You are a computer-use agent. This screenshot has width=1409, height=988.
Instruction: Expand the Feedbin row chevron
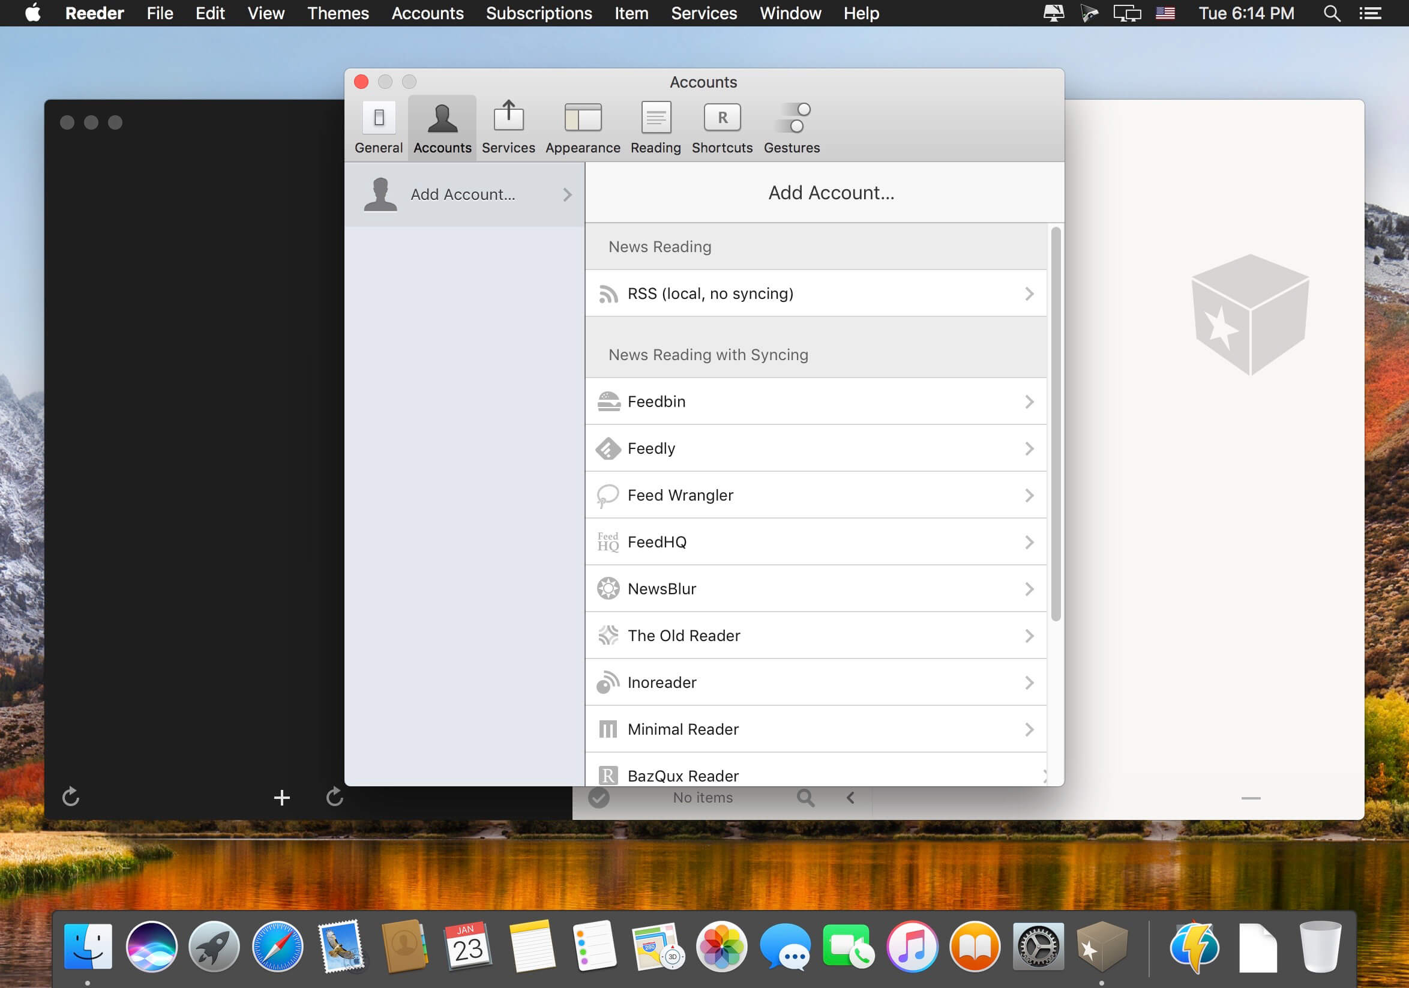(1029, 402)
